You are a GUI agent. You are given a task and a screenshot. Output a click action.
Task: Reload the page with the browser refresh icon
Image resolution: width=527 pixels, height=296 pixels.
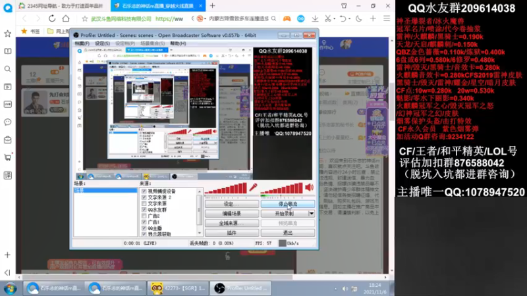coord(52,18)
